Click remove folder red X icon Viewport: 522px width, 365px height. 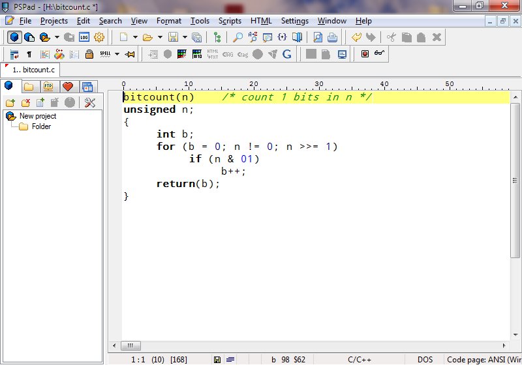coord(25,103)
